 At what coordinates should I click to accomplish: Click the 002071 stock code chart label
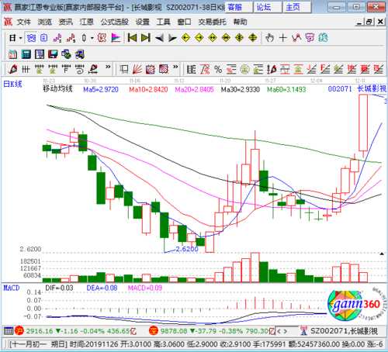[x=340, y=89]
